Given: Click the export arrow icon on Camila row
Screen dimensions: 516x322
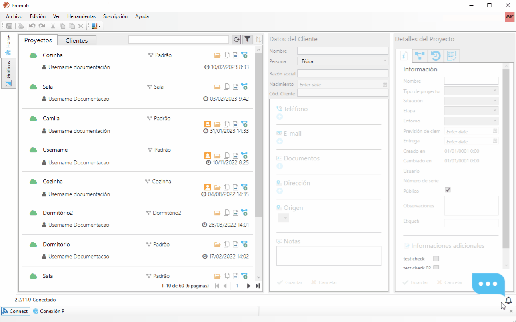Looking at the screenshot, I should click(236, 124).
